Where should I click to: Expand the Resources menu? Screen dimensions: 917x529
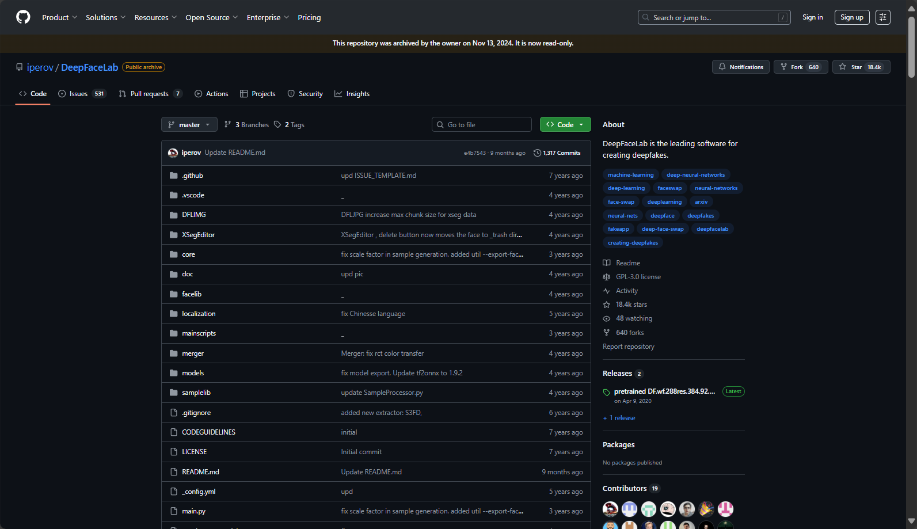(155, 17)
